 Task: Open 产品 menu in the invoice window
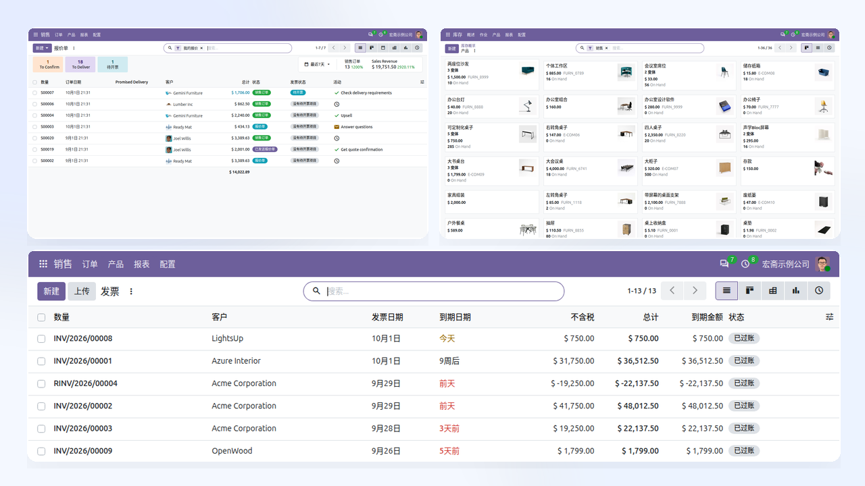(x=116, y=264)
